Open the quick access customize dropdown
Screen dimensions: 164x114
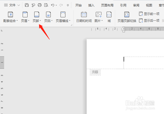point(68,5)
